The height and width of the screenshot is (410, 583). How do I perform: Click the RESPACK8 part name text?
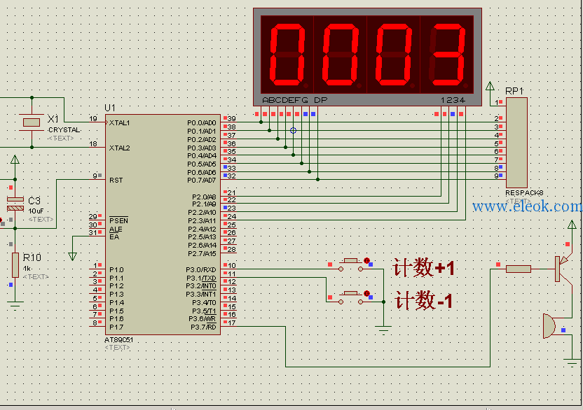[x=524, y=193]
